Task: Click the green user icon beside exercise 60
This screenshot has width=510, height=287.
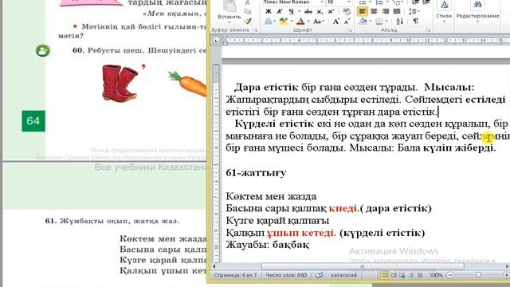Action: coord(43,51)
